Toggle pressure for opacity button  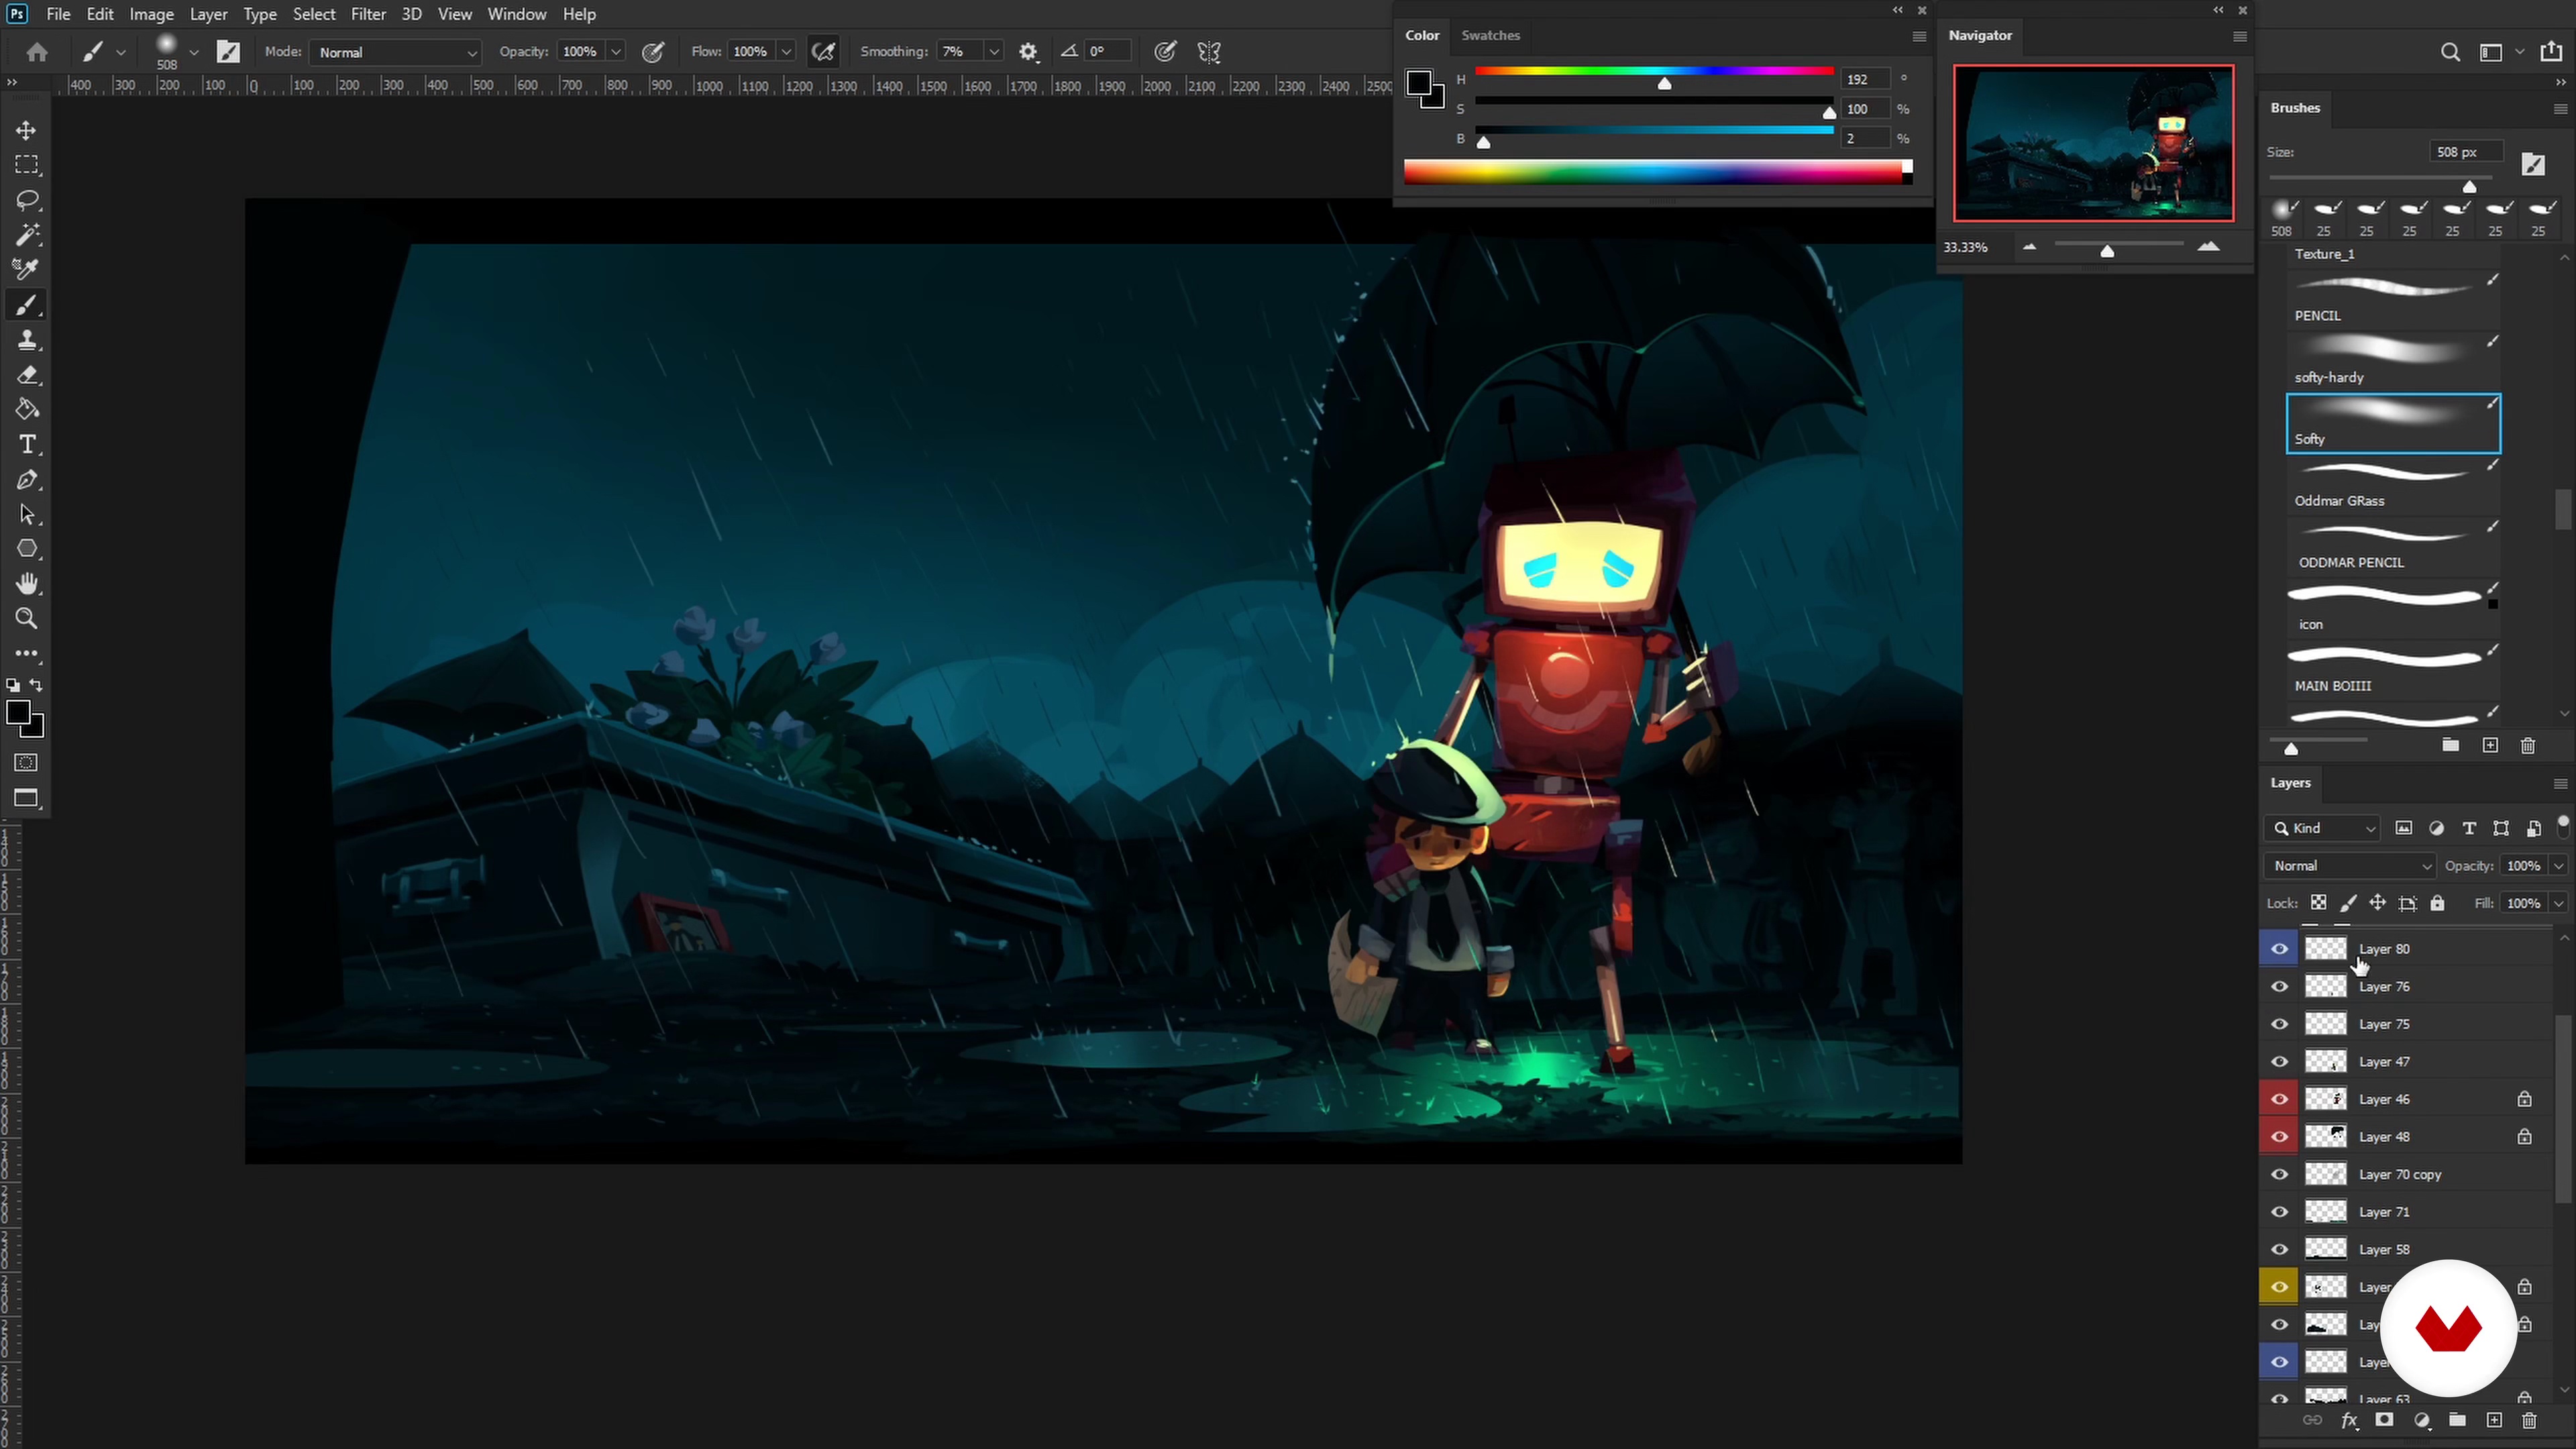[653, 52]
